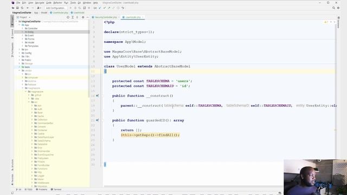347x195 pixels.
Task: Open Project panel options gear
Action: tap(83, 17)
